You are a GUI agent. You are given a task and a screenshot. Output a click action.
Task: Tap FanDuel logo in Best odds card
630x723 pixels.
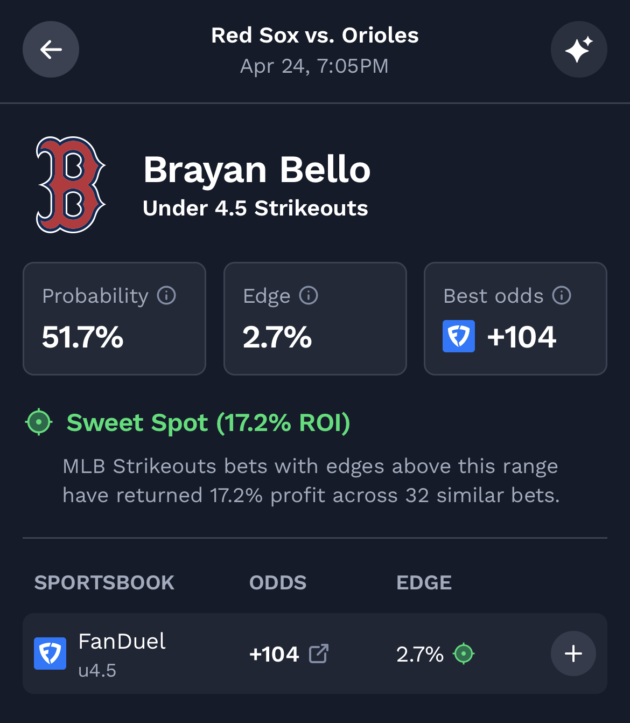(x=459, y=336)
